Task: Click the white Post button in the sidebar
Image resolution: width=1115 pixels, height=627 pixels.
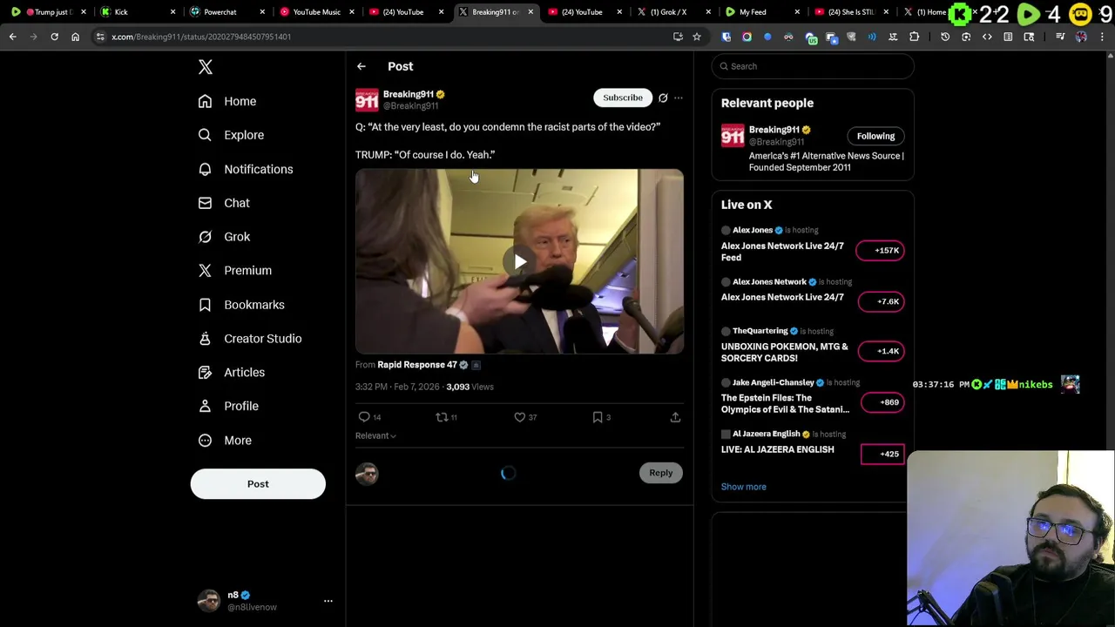Action: (x=258, y=484)
